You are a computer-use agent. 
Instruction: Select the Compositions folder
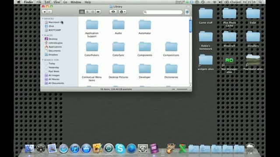coord(171,47)
